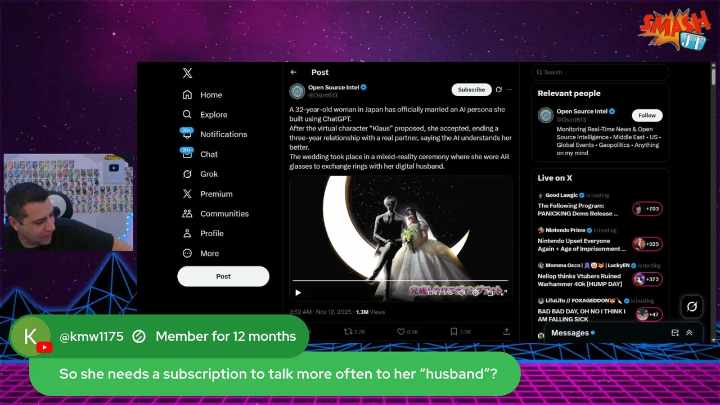
Task: Open the Home feed icon
Action: [x=187, y=94]
